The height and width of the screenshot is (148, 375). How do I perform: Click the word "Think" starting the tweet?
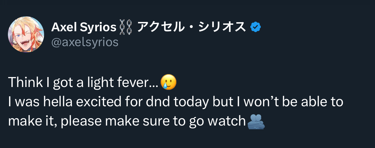25,83
